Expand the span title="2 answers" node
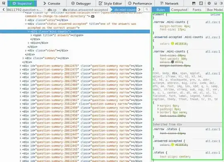224x162 pixels. click(31, 35)
